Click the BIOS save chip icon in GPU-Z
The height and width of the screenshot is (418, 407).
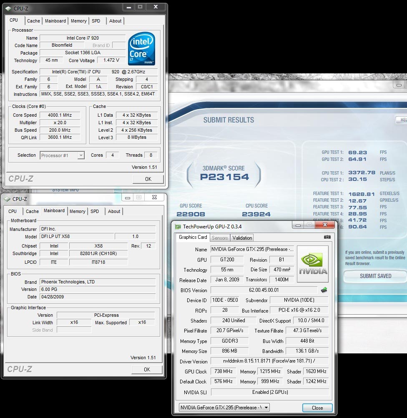pyautogui.click(x=324, y=290)
